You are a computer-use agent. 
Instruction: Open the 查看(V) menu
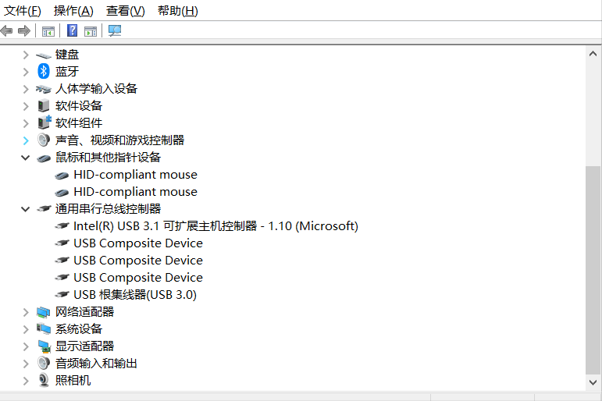pos(126,11)
